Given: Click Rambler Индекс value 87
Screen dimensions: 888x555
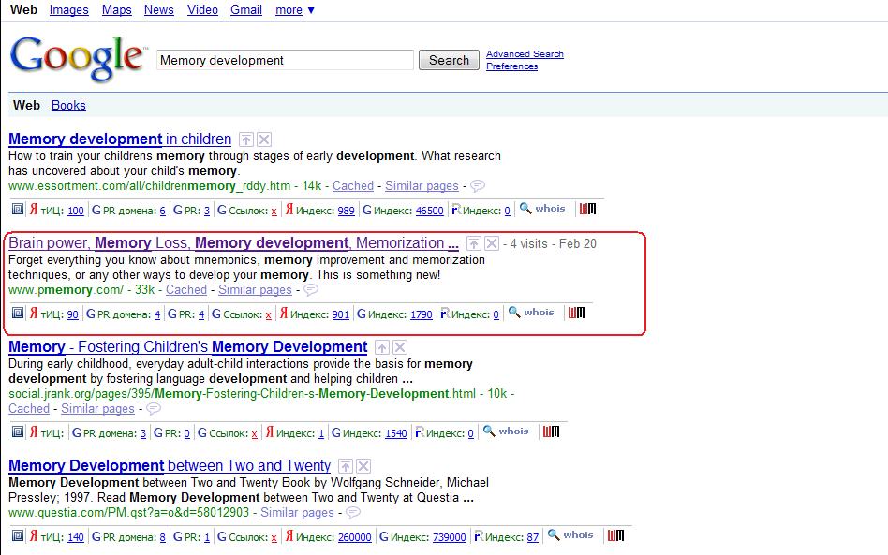Looking at the screenshot, I should pyautogui.click(x=532, y=537).
